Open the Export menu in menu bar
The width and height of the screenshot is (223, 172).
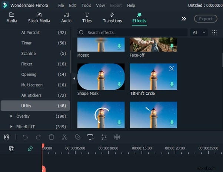[116, 6]
